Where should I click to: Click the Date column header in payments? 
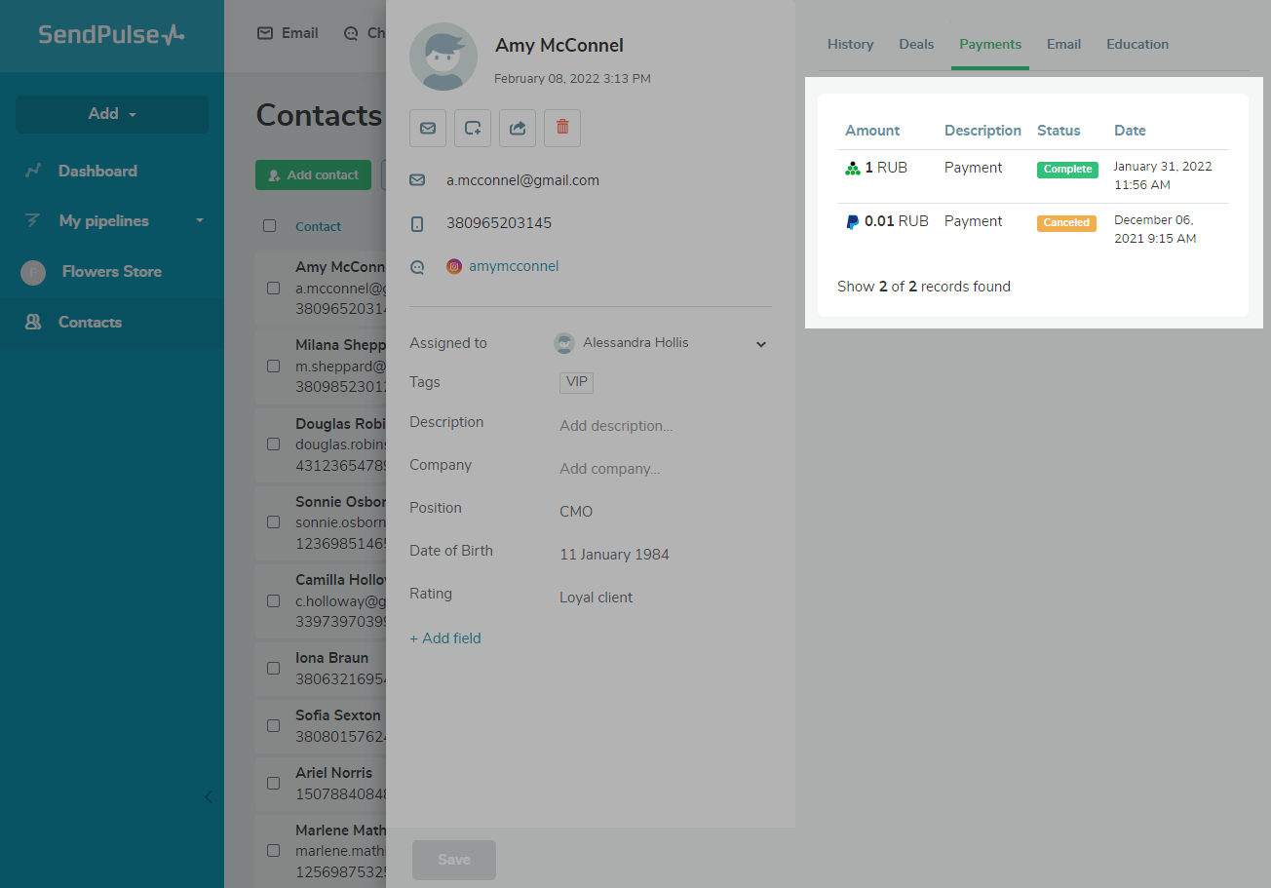click(1130, 131)
